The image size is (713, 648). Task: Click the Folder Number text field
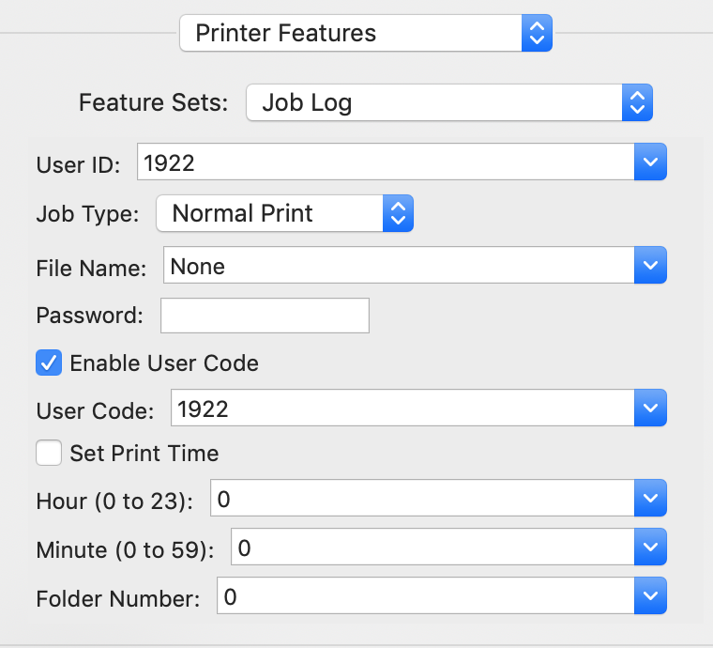point(426,596)
